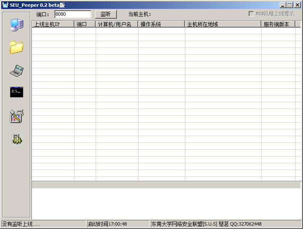This screenshot has width=303, height=229.
Task: Toggle the MSN风格上线提示 checkbox
Action: [x=251, y=14]
